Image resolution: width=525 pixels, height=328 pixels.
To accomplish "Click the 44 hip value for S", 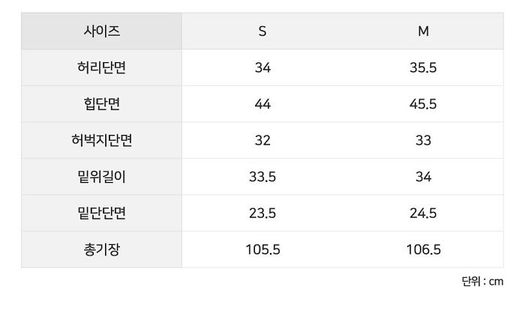I will 262,104.
